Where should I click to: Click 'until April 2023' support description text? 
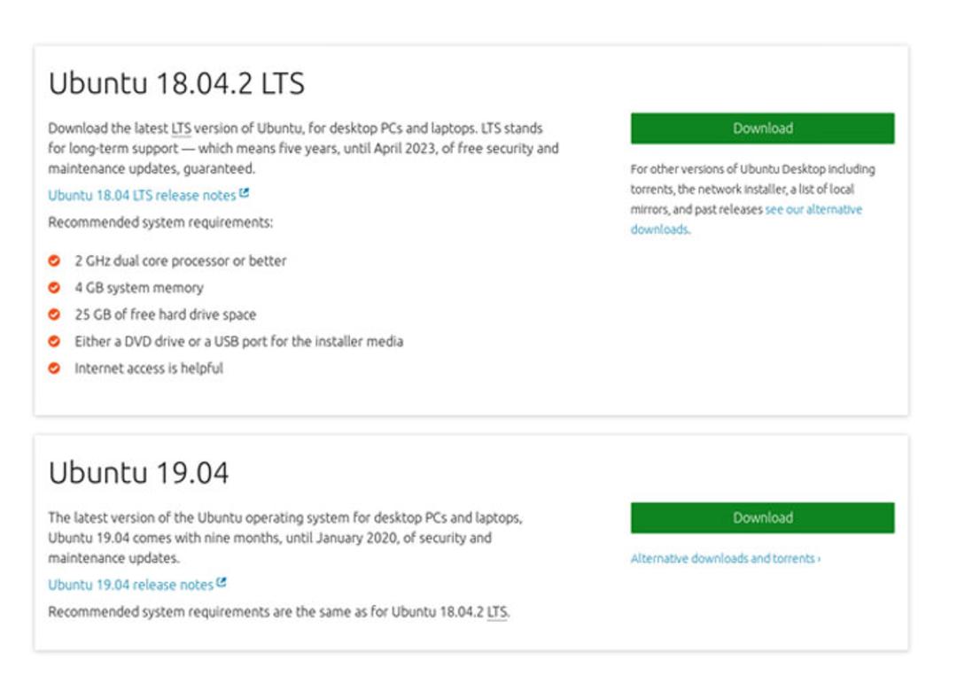[x=390, y=148]
